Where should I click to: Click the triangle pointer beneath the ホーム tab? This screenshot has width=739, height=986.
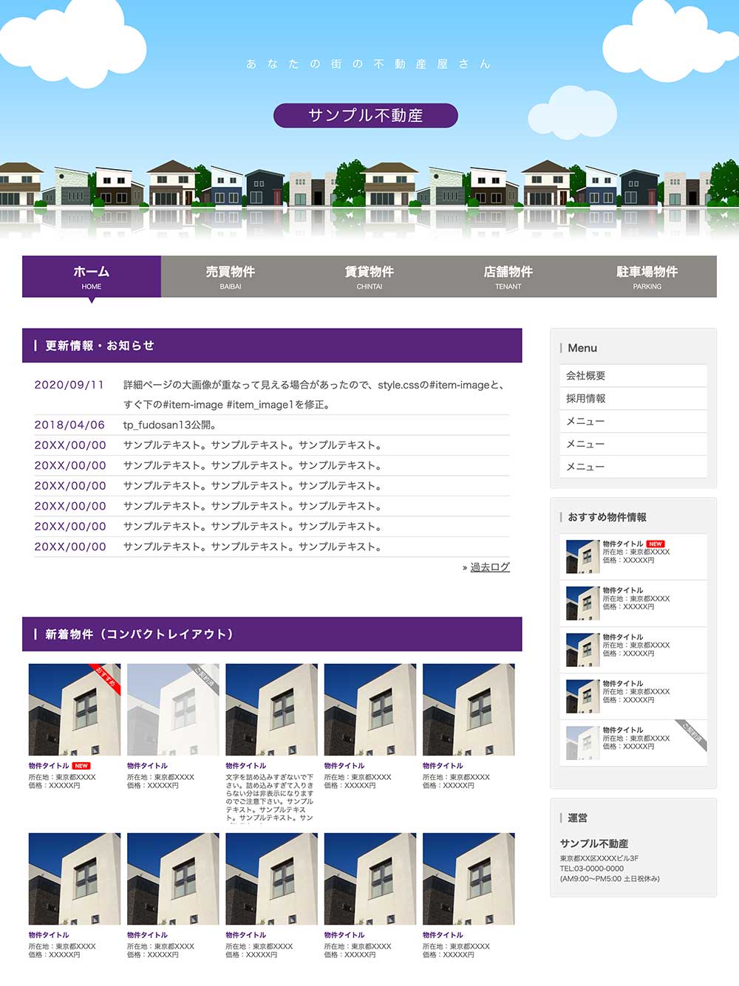(x=92, y=300)
